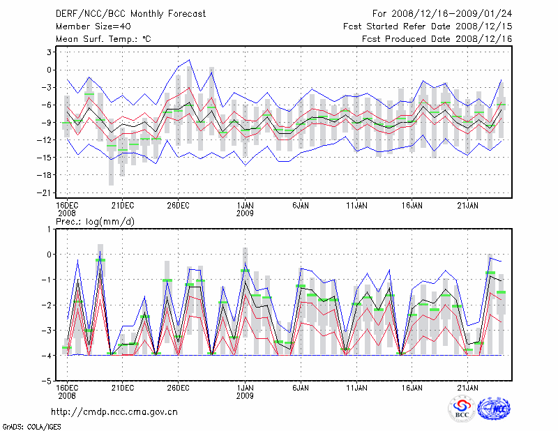Viewport: 558px width, 431px height.
Task: Click 16DEC 2008 tick on precipitation chart
Action: pyautogui.click(x=66, y=391)
